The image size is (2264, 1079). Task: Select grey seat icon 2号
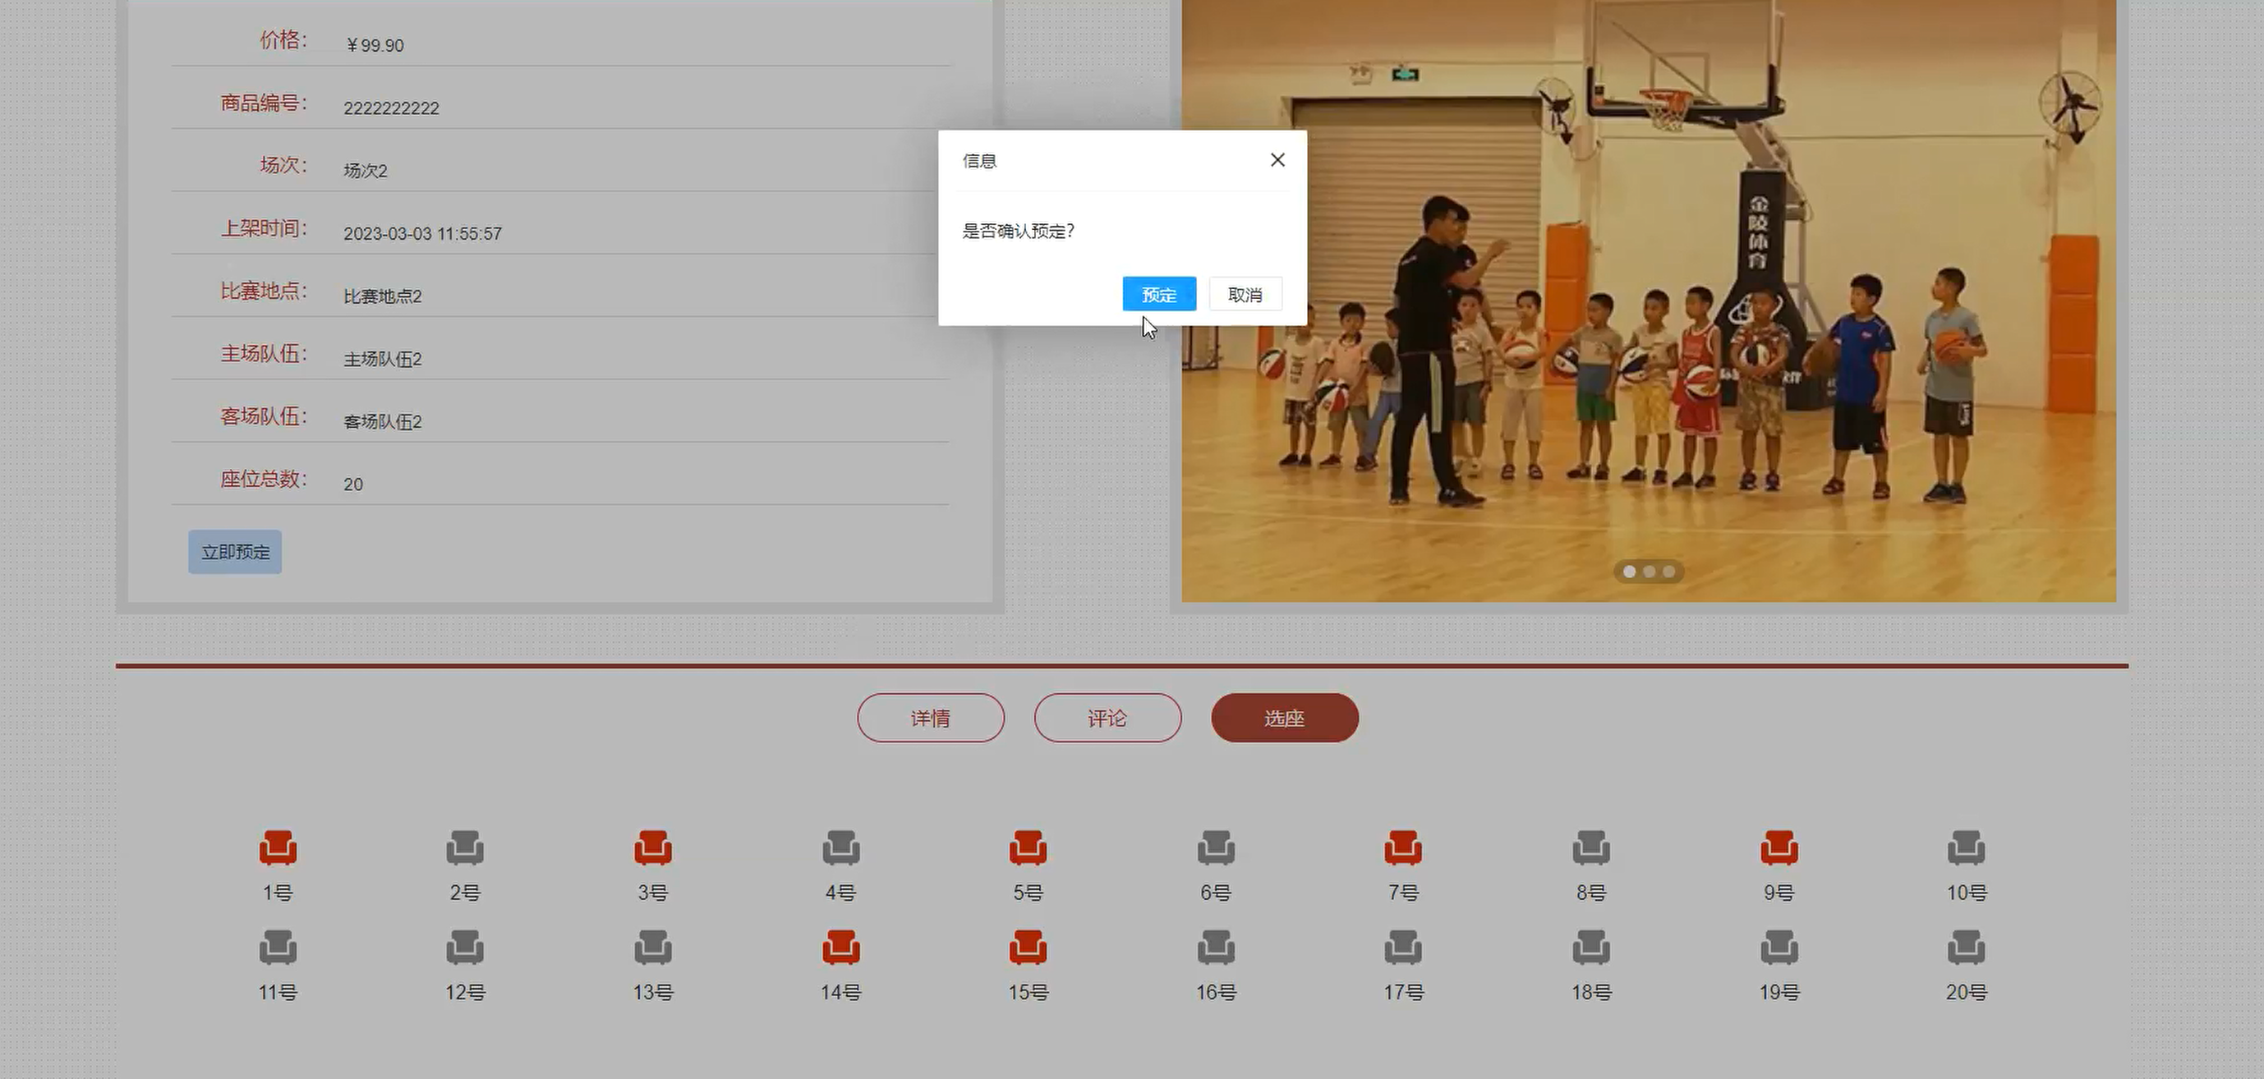[x=465, y=848]
